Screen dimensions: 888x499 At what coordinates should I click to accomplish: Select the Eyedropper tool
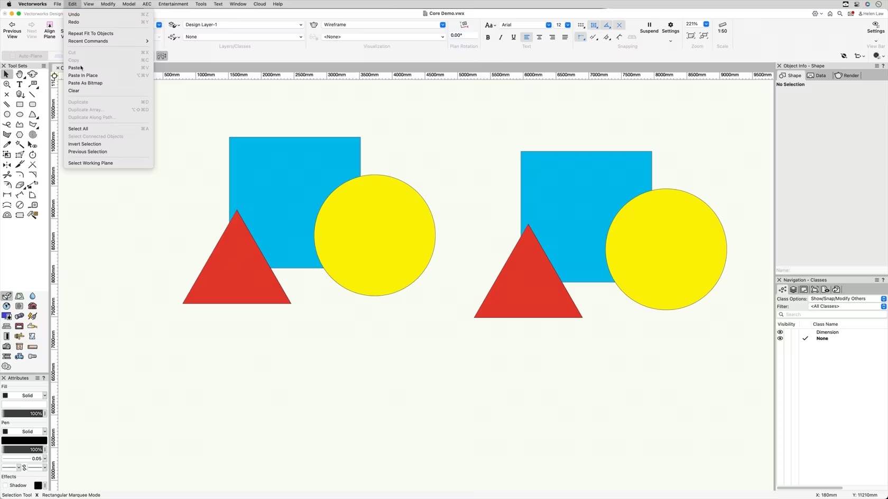click(x=6, y=145)
